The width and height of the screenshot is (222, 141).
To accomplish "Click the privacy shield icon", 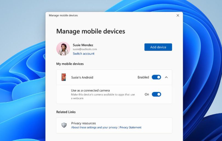I will click(64, 125).
